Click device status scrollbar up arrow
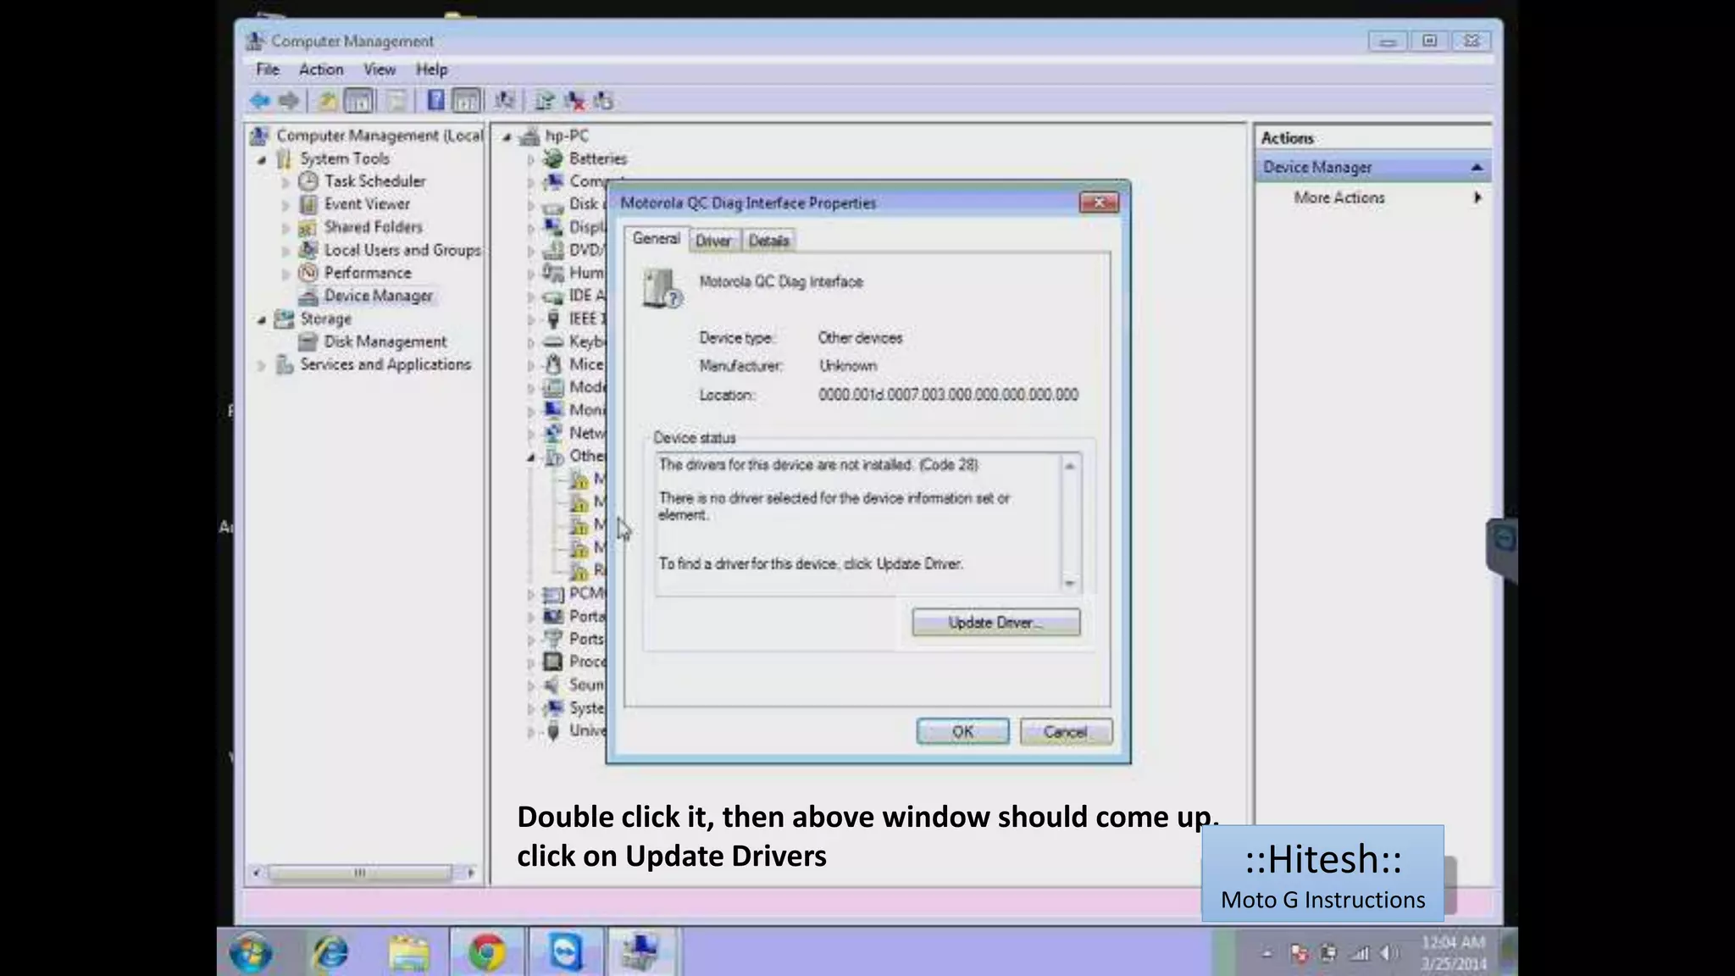 tap(1070, 466)
